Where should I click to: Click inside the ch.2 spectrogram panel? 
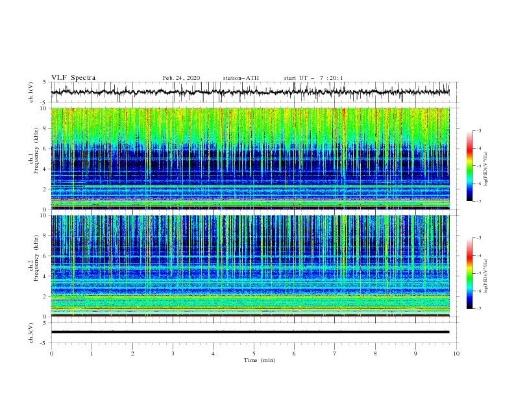pos(251,266)
